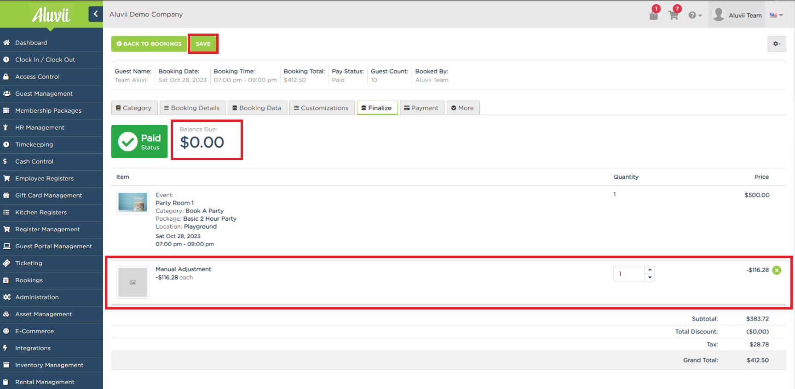Screen dimensions: 795x389
Task: Click Back to Bookings button
Action: point(149,44)
